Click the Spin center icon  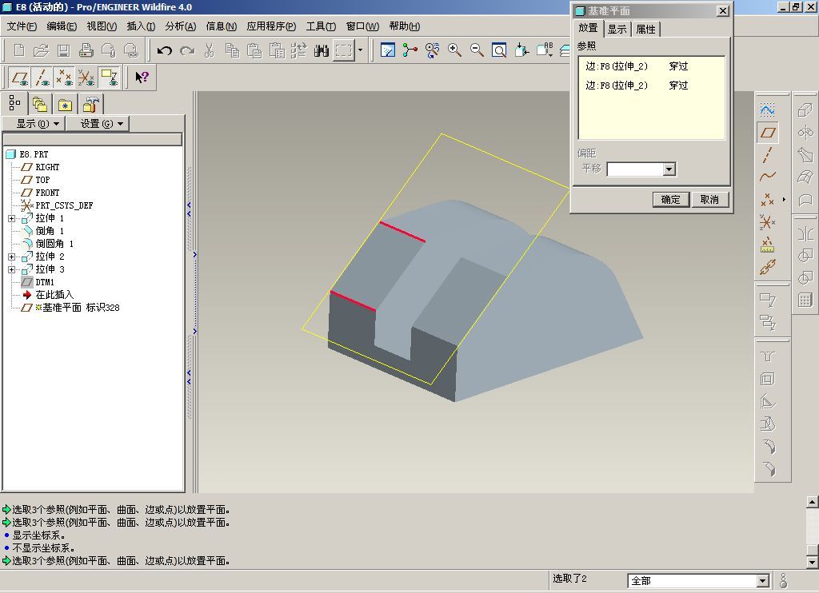410,50
